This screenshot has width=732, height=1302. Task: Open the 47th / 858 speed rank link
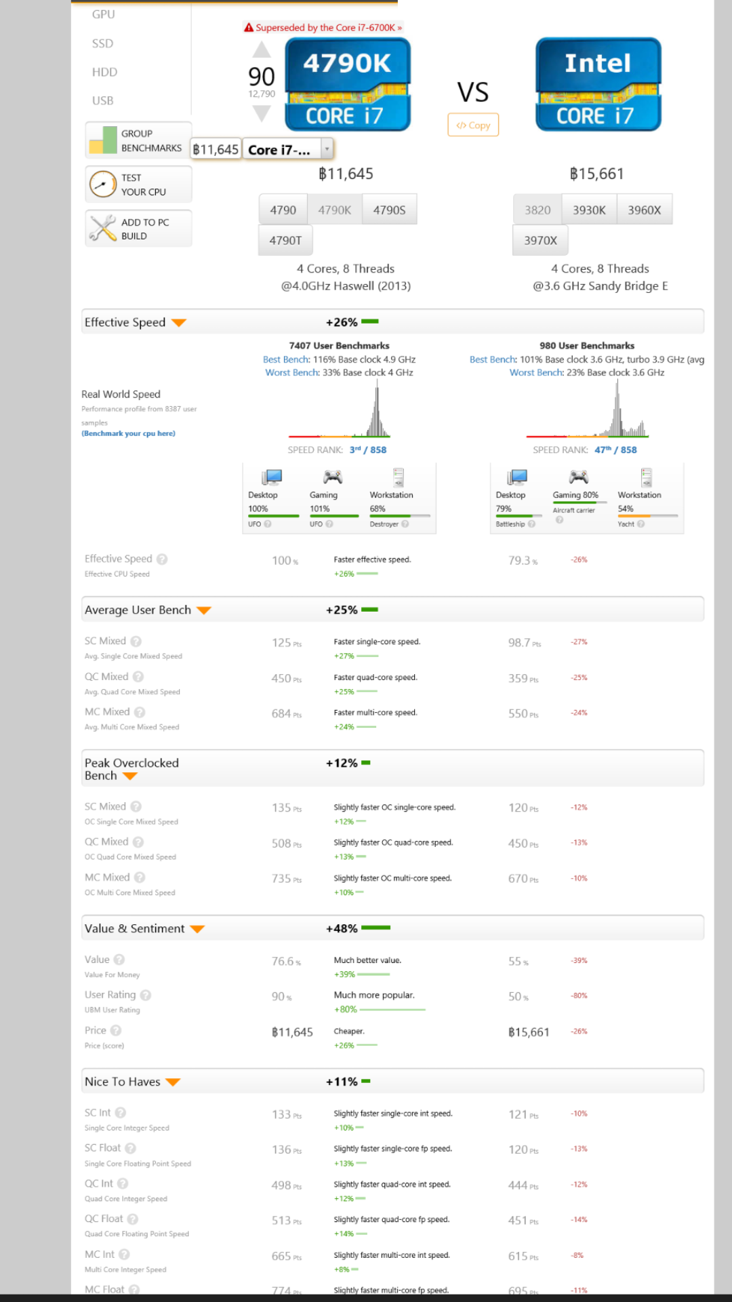(615, 450)
